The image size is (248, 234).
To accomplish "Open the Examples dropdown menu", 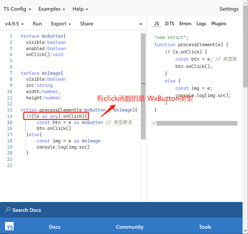I will [x=52, y=9].
